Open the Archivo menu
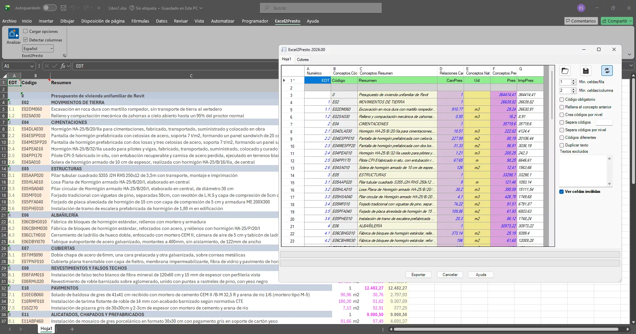This screenshot has height=334, width=636. click(x=9, y=21)
